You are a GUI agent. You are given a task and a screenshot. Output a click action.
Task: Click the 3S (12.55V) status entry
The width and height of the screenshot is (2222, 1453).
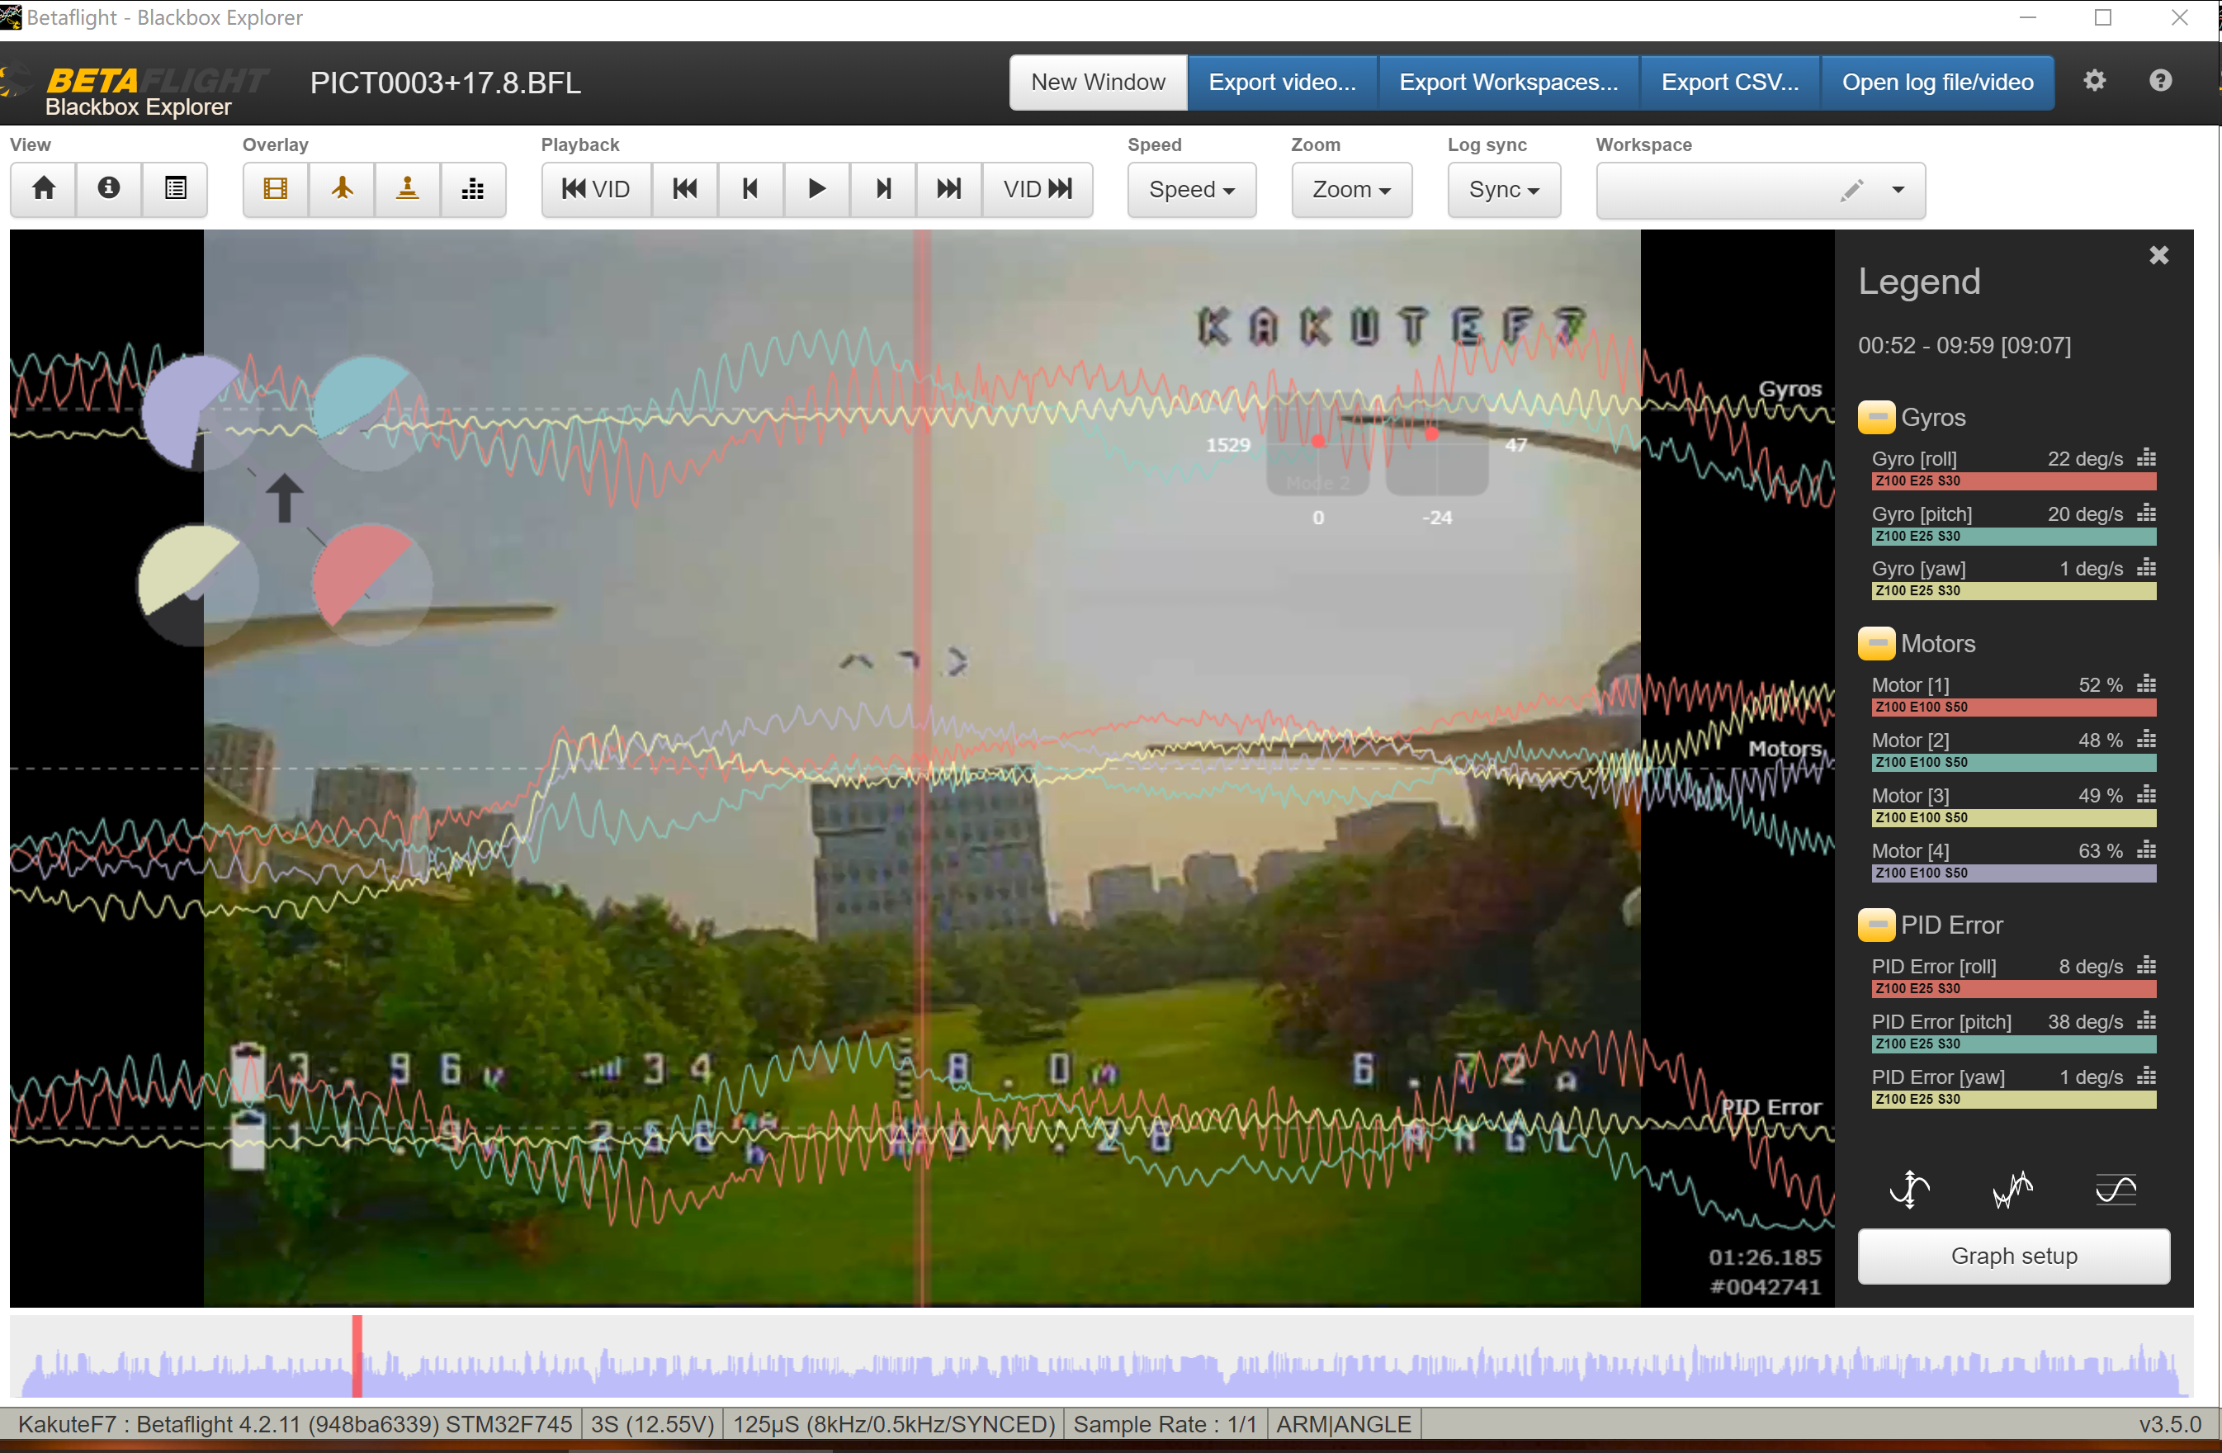point(653,1424)
